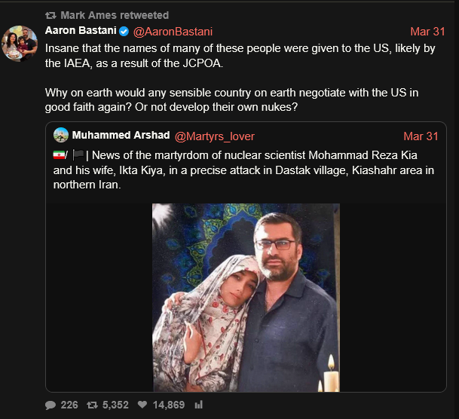
Task: Click the Muhammed Arshad display name
Action: click(121, 136)
